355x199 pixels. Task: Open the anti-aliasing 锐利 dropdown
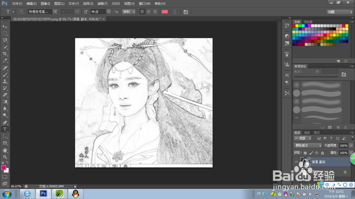click(129, 12)
